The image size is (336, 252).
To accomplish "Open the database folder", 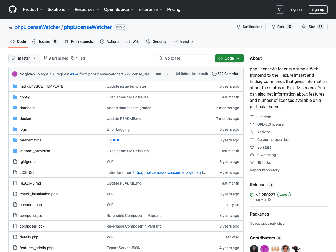I will 27,108.
